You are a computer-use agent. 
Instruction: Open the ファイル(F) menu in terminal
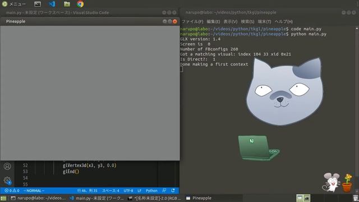tap(192, 21)
